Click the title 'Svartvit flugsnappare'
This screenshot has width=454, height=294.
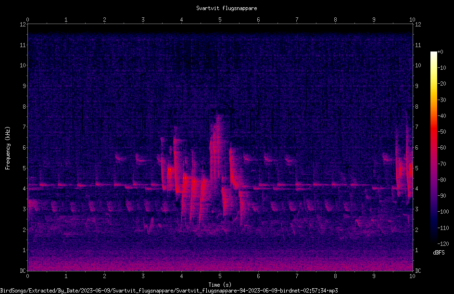coord(227,8)
